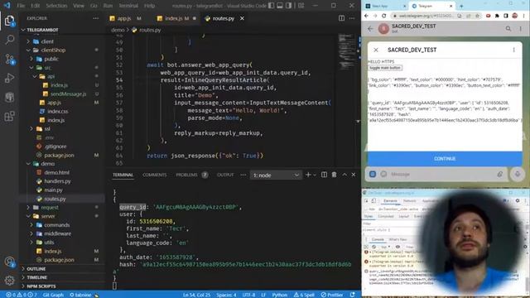Bookmark the page with star icon
This screenshot has width=530, height=298.
tap(477, 16)
